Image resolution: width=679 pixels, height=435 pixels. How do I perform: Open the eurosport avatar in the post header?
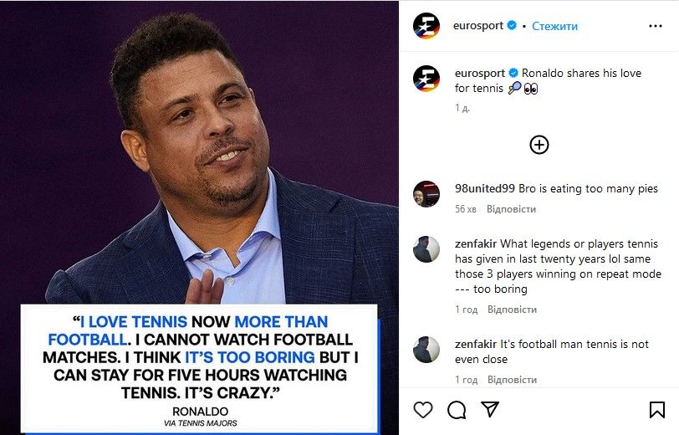click(426, 26)
